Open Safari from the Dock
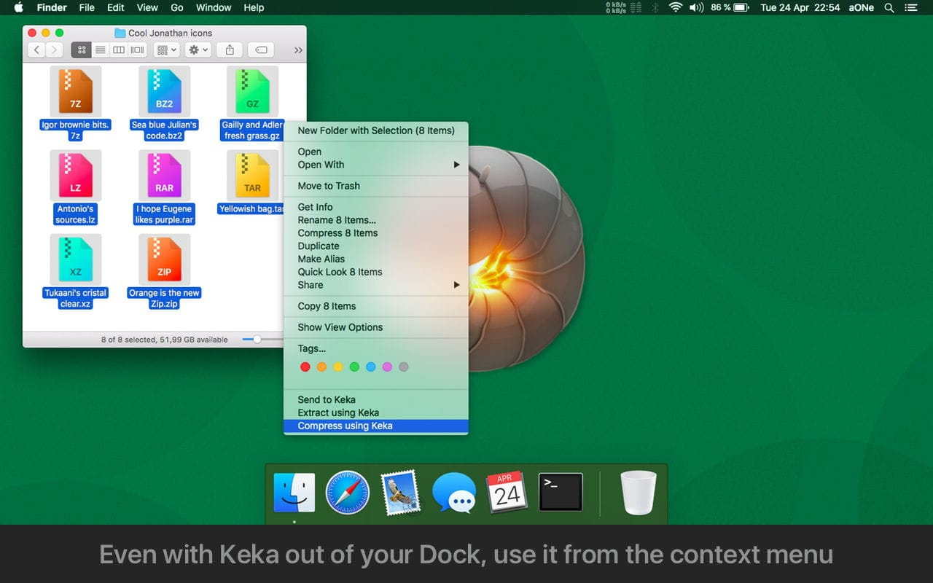Image resolution: width=933 pixels, height=583 pixels. (x=347, y=493)
